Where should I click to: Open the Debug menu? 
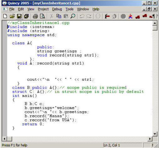coord(57,9)
